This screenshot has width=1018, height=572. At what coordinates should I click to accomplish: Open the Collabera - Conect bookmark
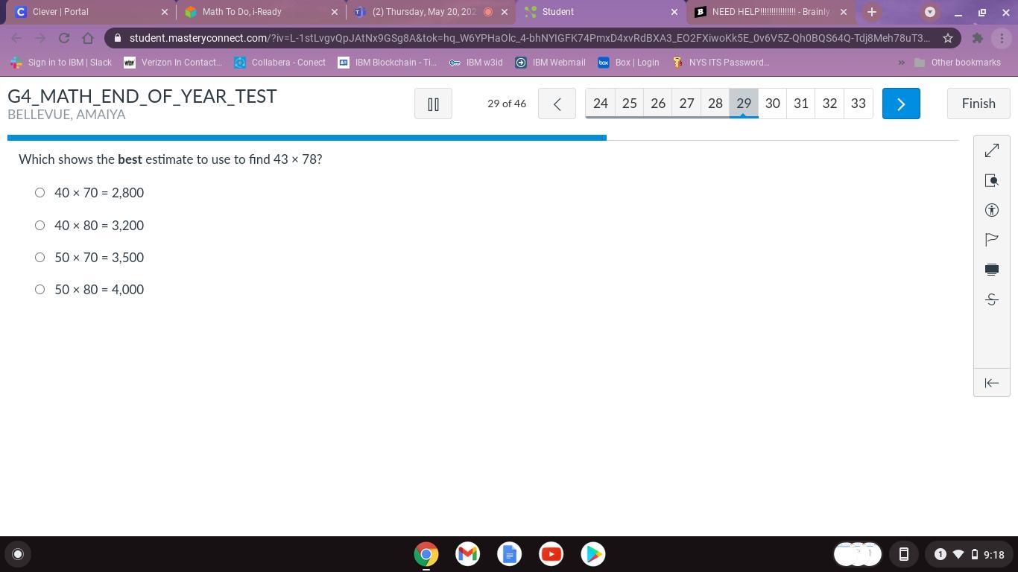[280, 63]
